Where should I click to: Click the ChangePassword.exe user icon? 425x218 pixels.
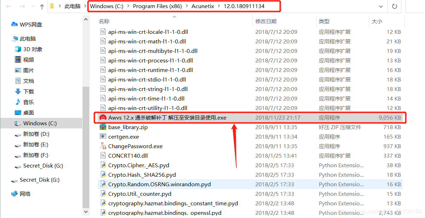pos(103,146)
